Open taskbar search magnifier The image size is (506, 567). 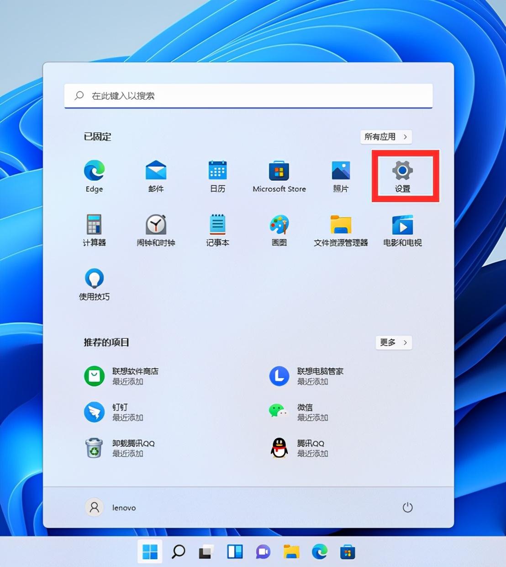click(178, 552)
